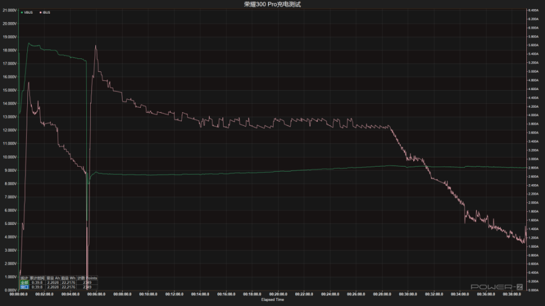Click the 6.400A label on current axis
Image resolution: width=545 pixels, height=306 pixels.
533,10
